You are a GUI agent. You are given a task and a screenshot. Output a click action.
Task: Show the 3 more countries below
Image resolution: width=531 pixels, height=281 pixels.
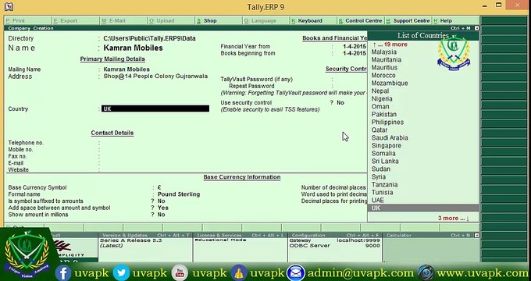pos(454,219)
